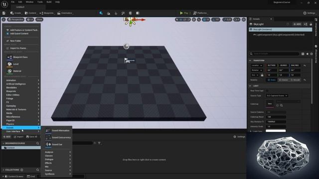Open the Platforms dropdown
The width and height of the screenshot is (319, 179).
200,13
